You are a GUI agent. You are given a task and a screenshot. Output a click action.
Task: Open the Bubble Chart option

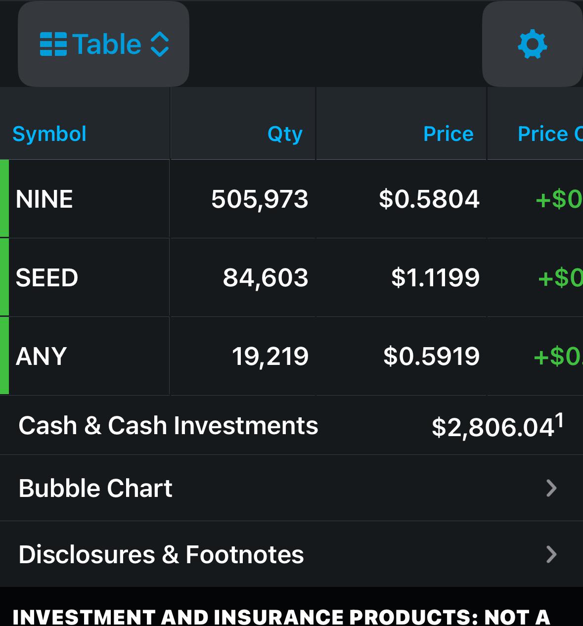coord(95,489)
